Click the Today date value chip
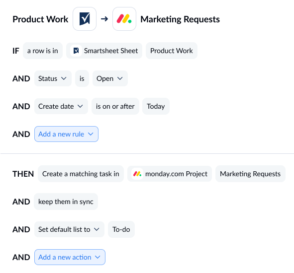 (156, 106)
